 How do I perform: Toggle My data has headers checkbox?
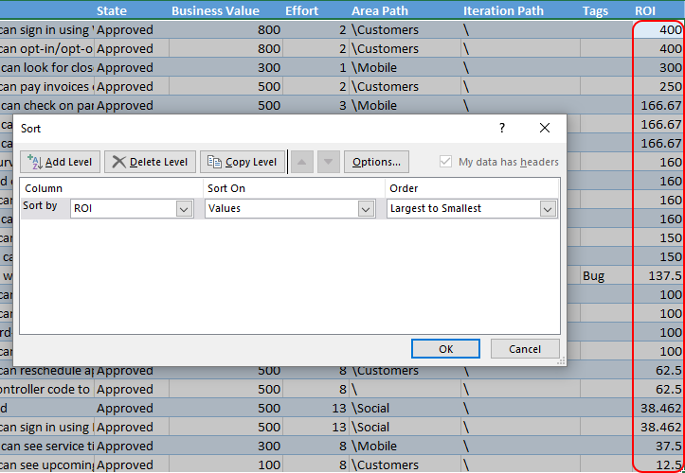pyautogui.click(x=446, y=162)
